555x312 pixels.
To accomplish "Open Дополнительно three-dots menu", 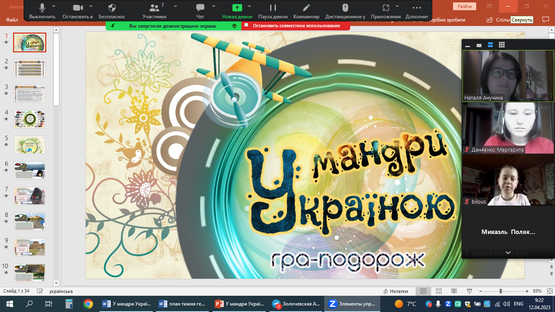I will click(x=417, y=11).
